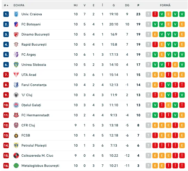This screenshot has height=171, width=188.
Task: Open the Rapid București team link
Action: (34, 45)
